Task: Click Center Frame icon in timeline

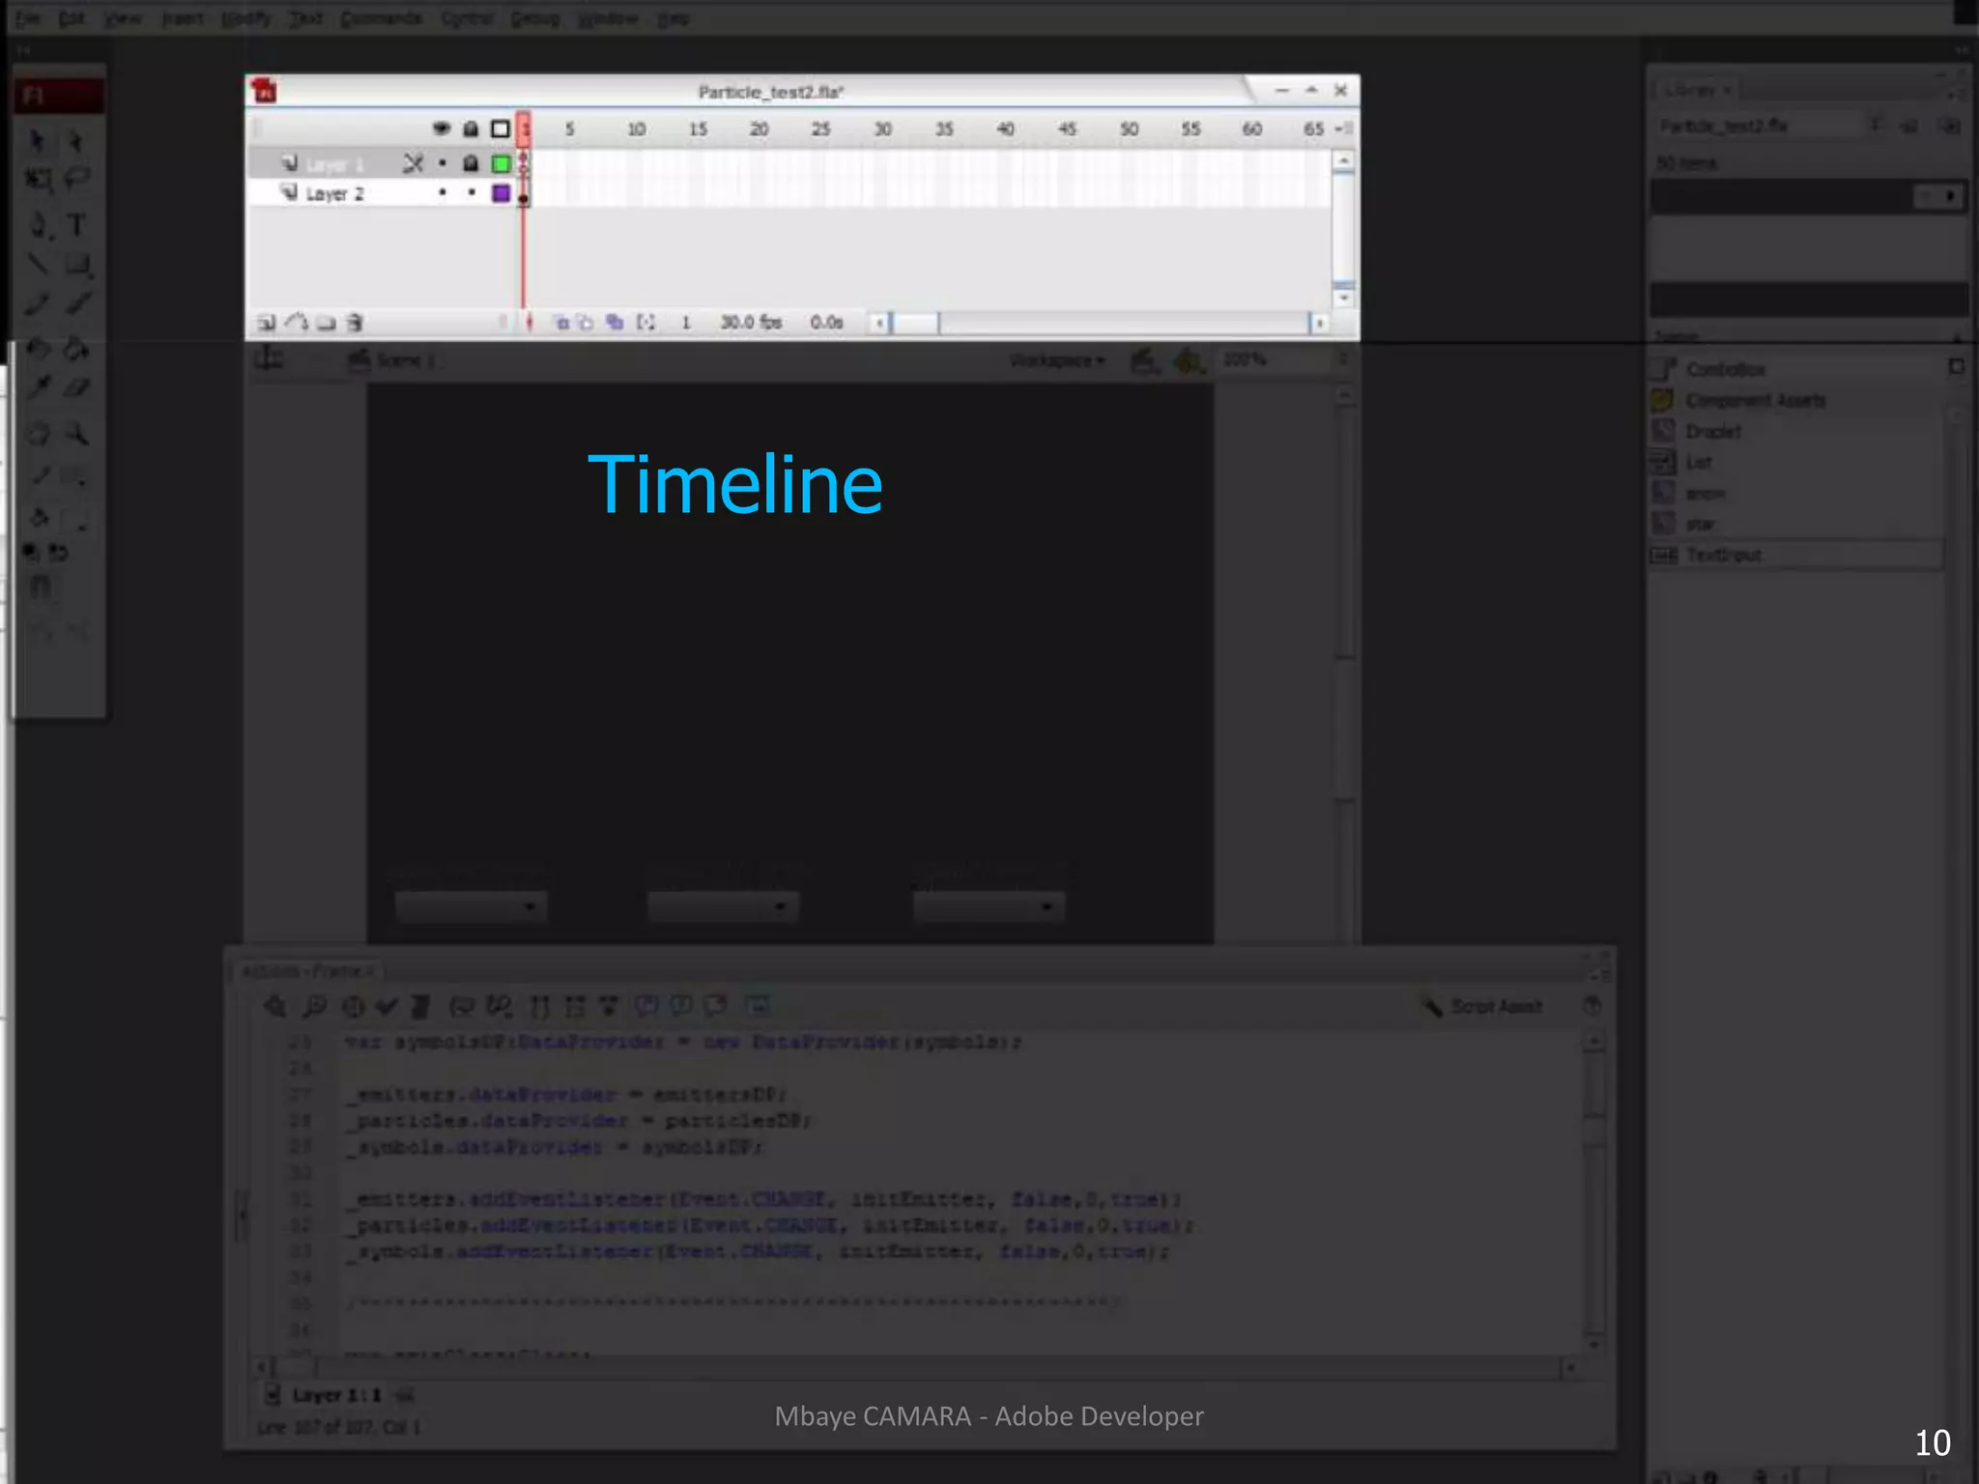Action: click(x=530, y=323)
